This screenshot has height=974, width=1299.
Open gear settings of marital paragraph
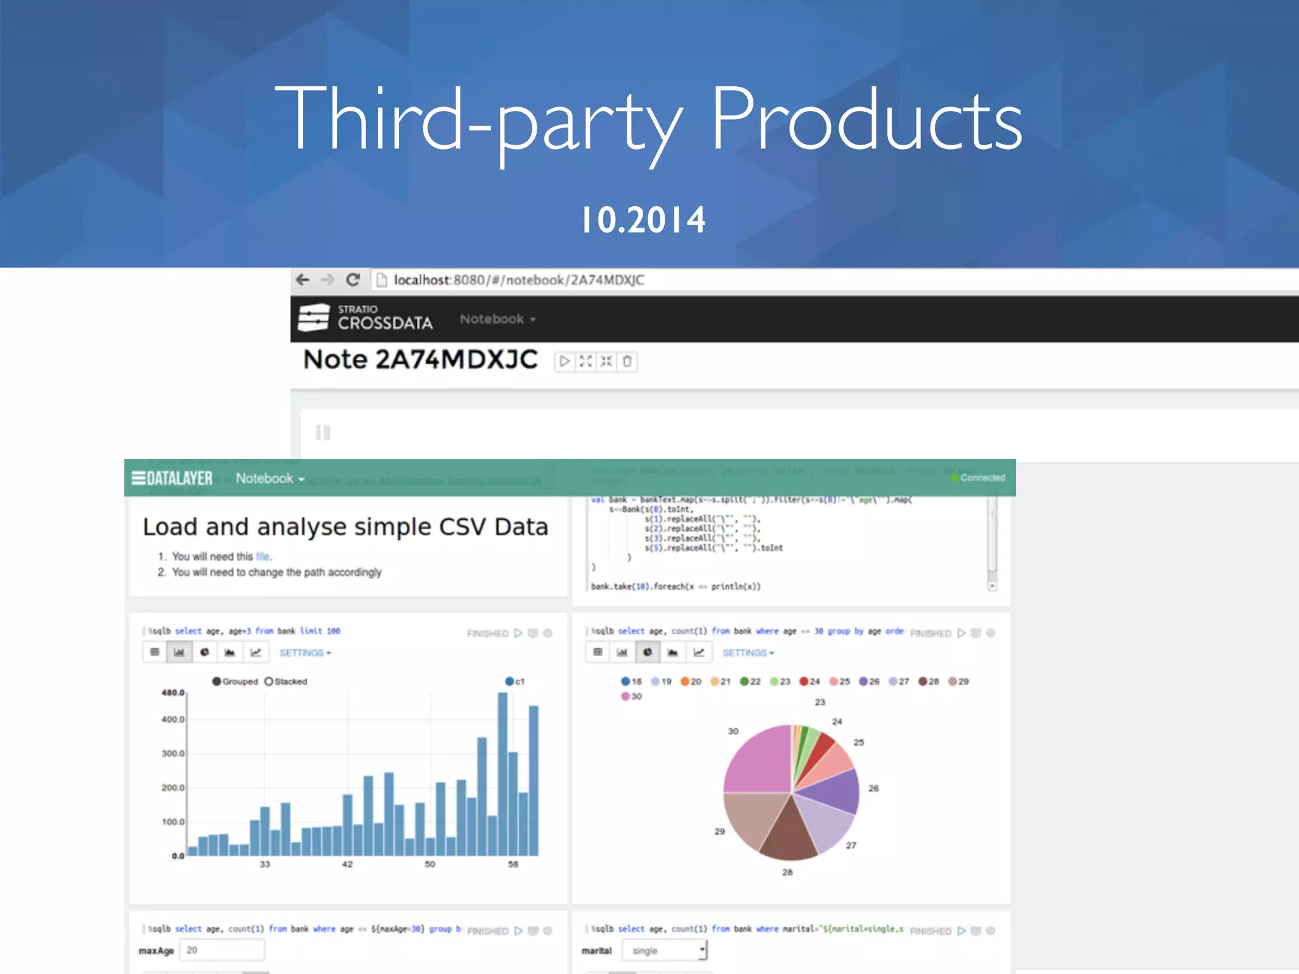click(991, 931)
